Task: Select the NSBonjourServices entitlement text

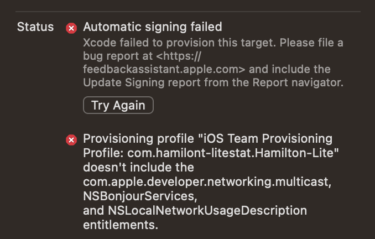Action: tap(140, 196)
